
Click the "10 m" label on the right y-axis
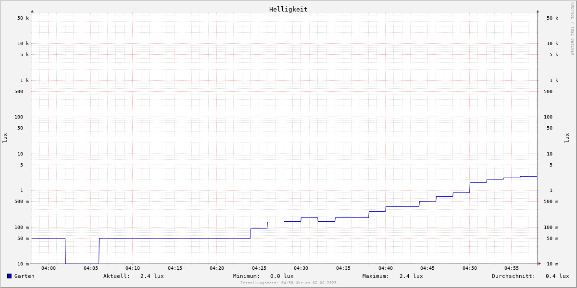tap(552, 264)
